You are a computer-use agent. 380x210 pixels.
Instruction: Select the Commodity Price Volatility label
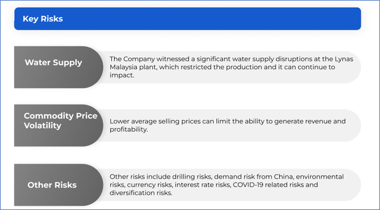point(61,120)
